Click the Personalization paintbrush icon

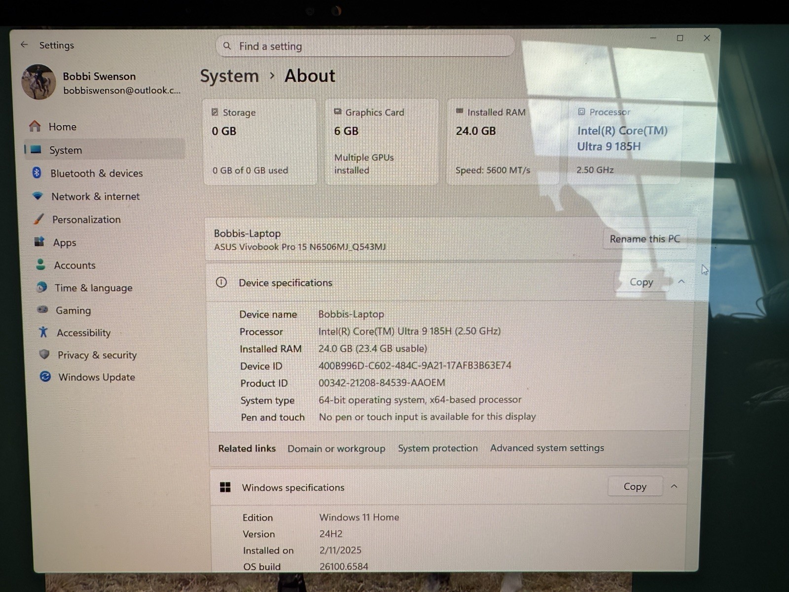[38, 219]
